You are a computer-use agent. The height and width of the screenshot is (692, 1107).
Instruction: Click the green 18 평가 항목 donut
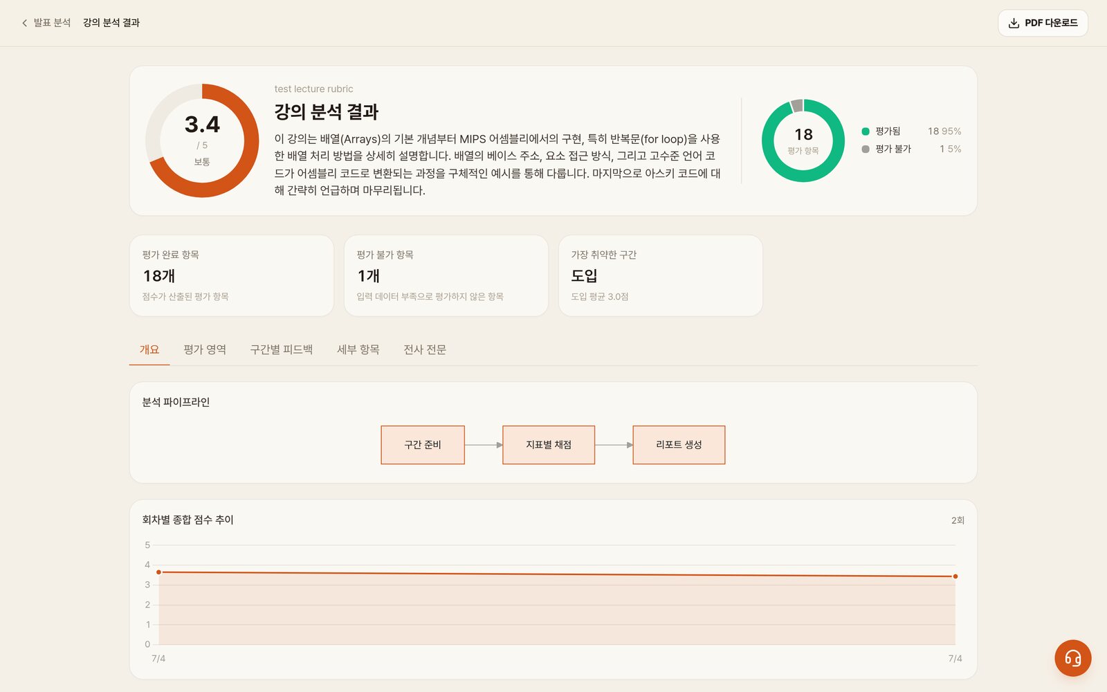point(803,140)
